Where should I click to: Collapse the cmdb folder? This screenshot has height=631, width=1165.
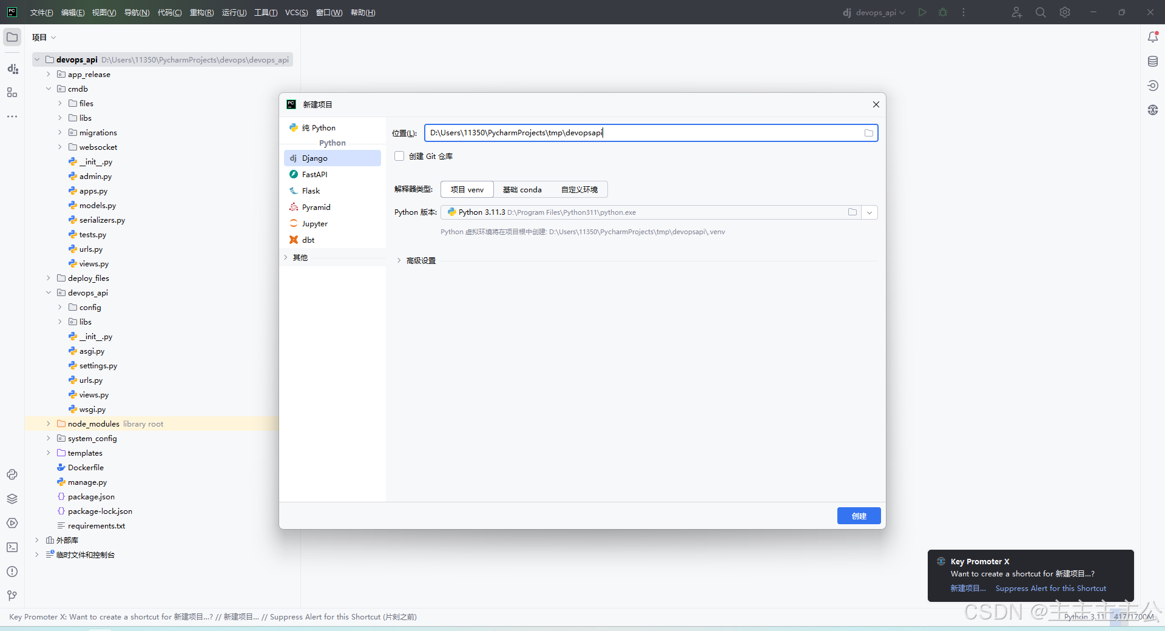pyautogui.click(x=49, y=89)
